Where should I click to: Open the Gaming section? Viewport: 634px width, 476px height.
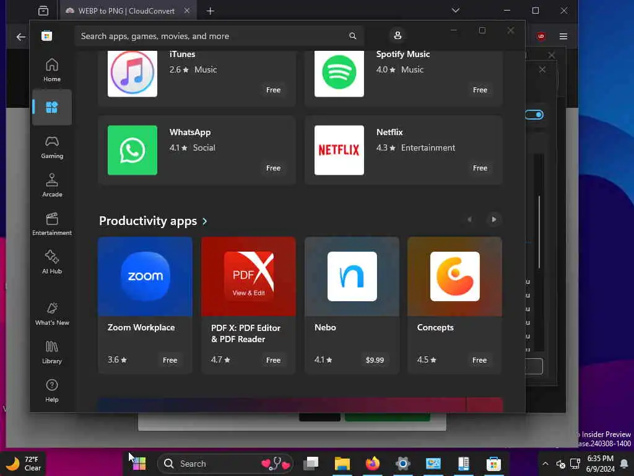pyautogui.click(x=52, y=147)
